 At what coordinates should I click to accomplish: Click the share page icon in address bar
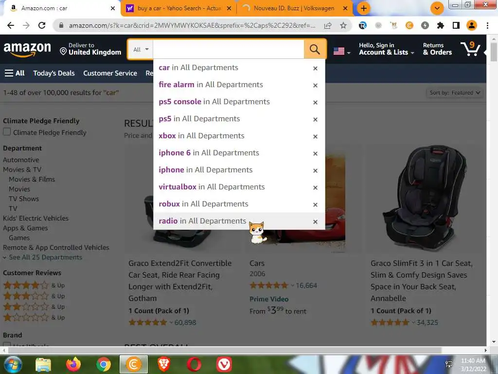pyautogui.click(x=328, y=25)
